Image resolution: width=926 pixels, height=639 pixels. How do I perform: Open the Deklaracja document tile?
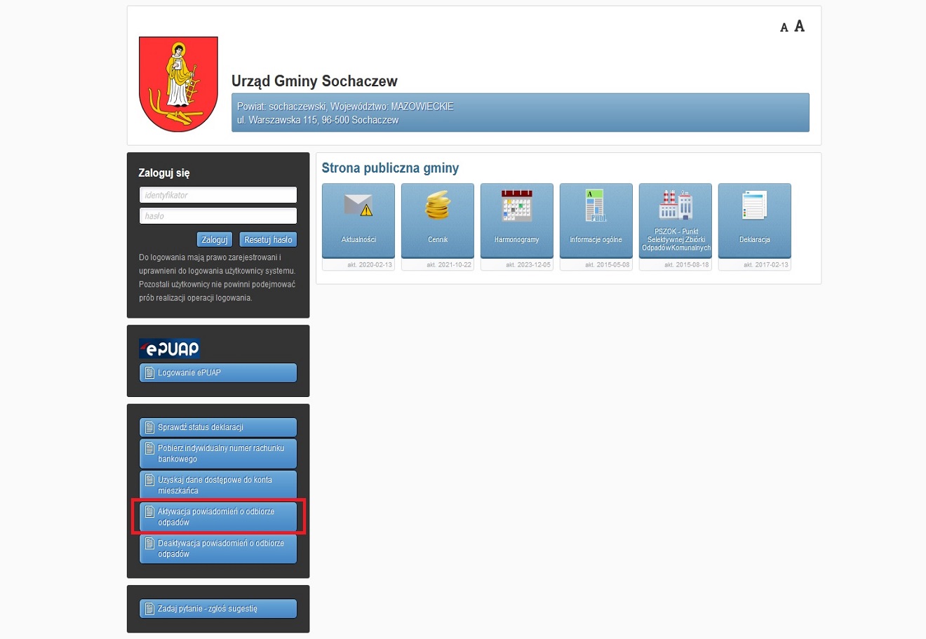[755, 220]
